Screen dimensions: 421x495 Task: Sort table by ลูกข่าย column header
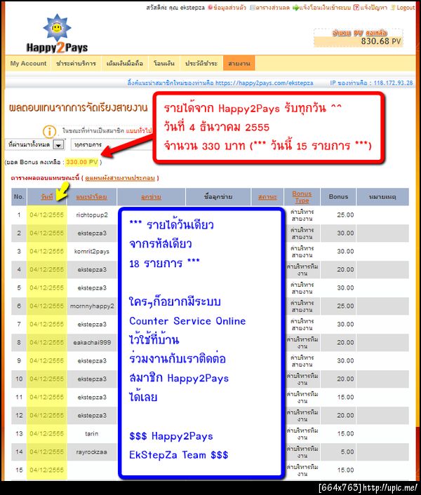[151, 197]
